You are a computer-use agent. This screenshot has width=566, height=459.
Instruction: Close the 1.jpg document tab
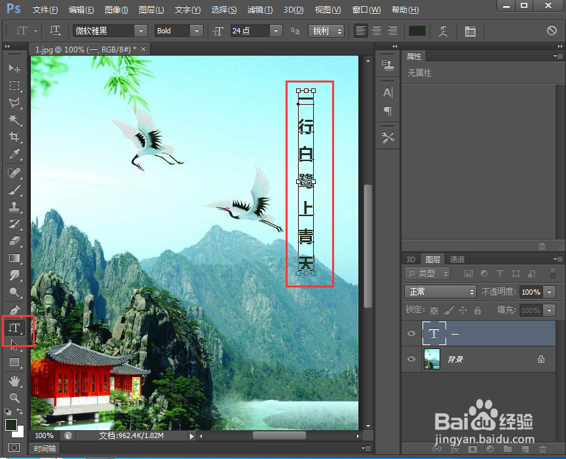(x=143, y=48)
